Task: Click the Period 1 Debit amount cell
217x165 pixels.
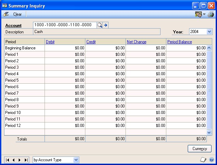Action: pyautogui.click(x=65, y=54)
